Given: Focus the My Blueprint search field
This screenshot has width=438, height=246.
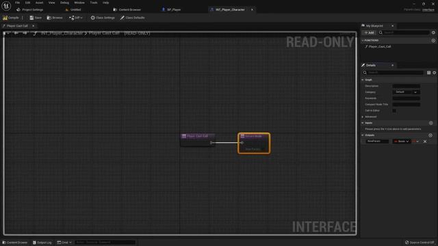Looking at the screenshot, I should [404, 33].
